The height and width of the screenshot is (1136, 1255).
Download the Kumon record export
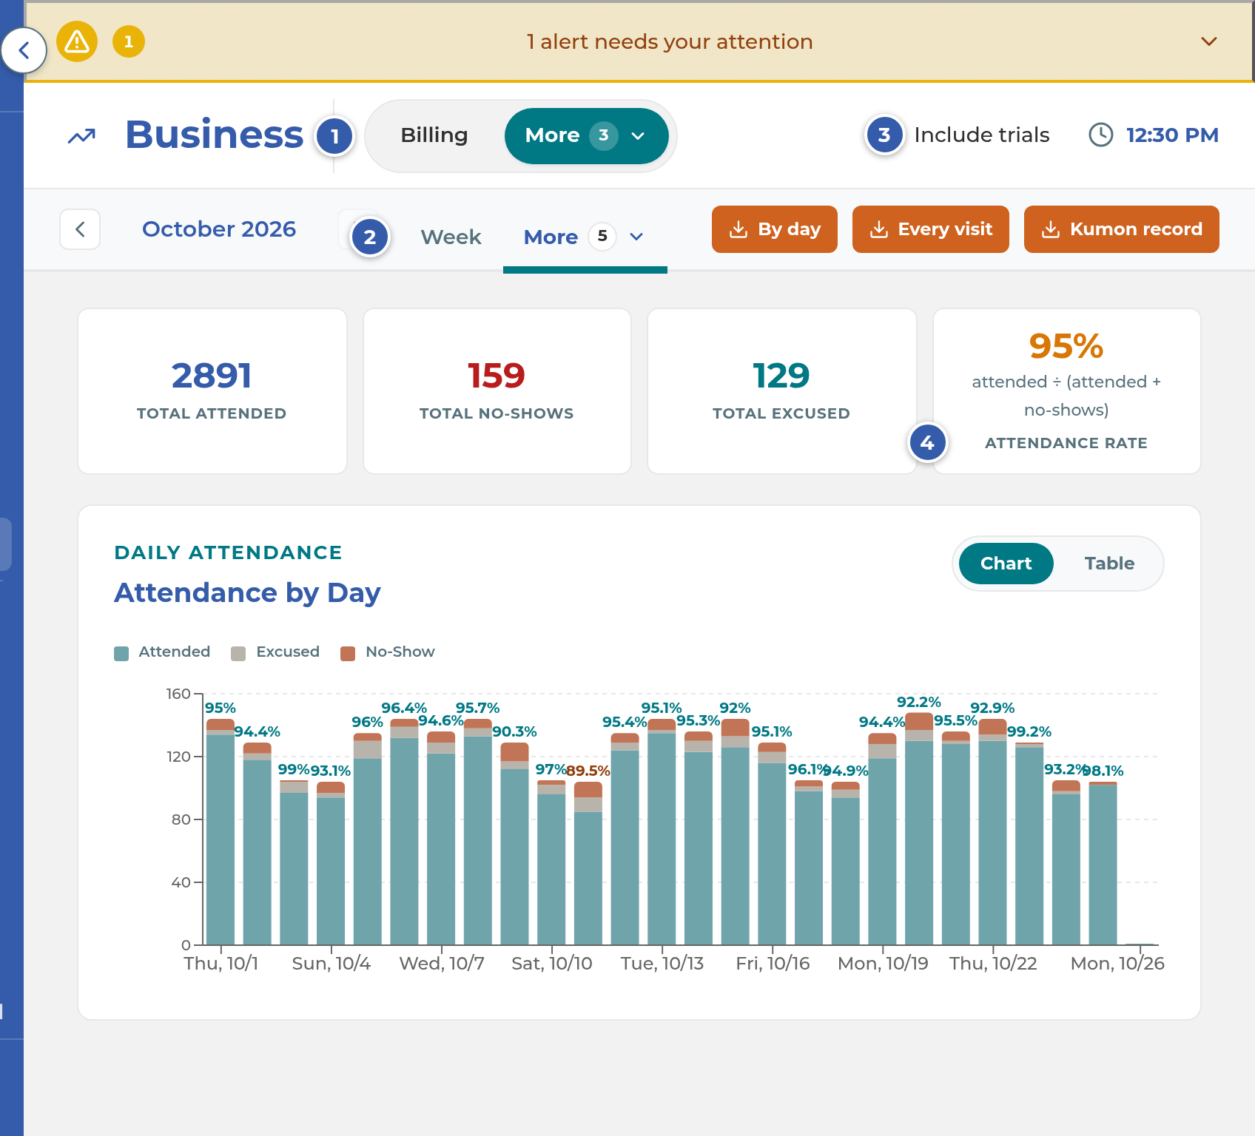click(1122, 229)
